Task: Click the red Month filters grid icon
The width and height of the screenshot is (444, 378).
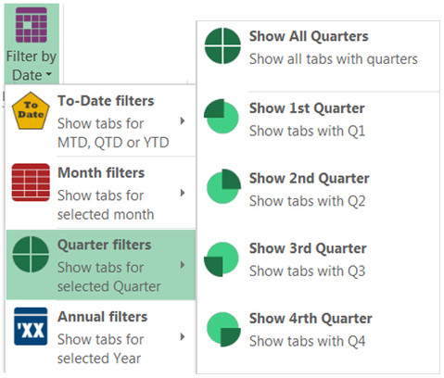Action: (x=31, y=183)
